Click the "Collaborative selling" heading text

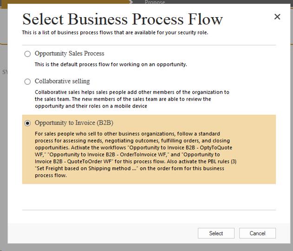(62, 81)
